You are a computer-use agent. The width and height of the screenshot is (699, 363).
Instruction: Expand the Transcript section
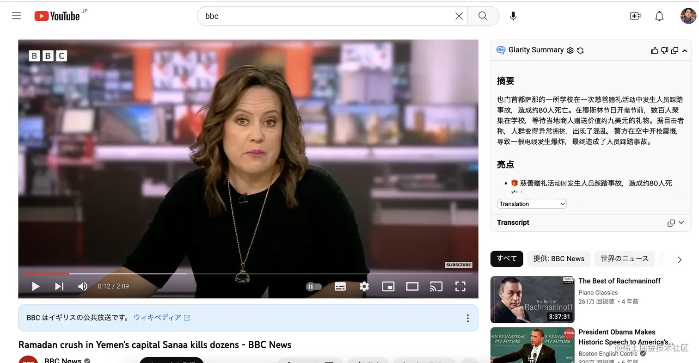[681, 223]
